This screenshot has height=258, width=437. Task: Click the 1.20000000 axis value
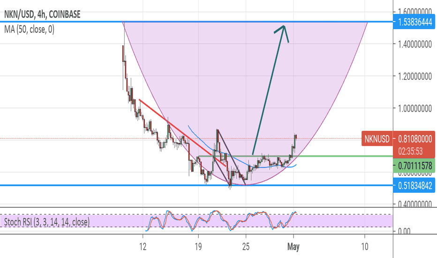click(x=415, y=76)
